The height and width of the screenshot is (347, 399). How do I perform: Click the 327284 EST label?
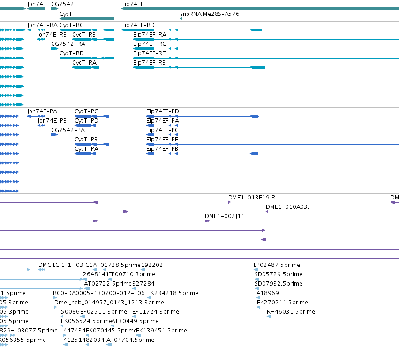click(143, 284)
